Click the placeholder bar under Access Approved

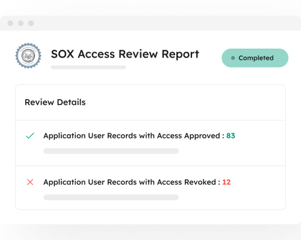111,151
